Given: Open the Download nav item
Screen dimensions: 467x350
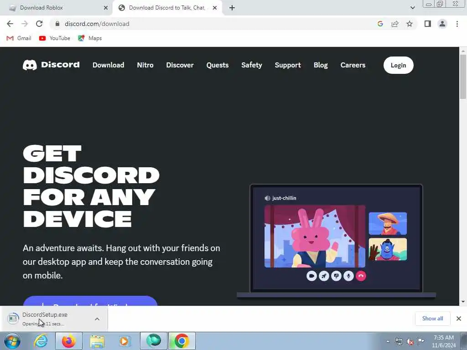Looking at the screenshot, I should pos(108,65).
